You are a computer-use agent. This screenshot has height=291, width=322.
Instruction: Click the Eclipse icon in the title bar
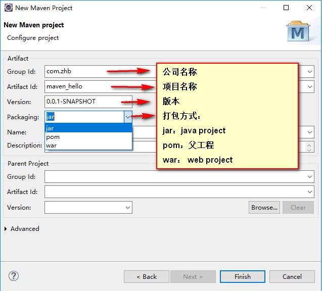9,8
